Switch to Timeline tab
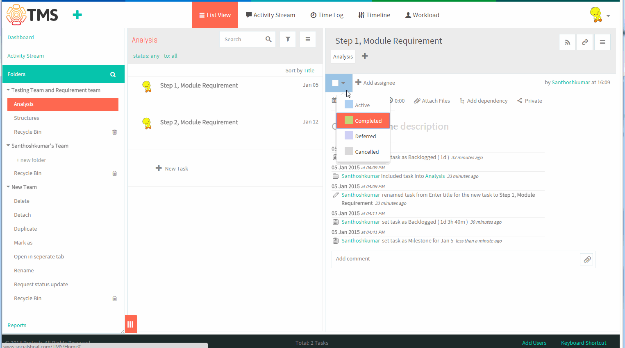 click(x=374, y=15)
